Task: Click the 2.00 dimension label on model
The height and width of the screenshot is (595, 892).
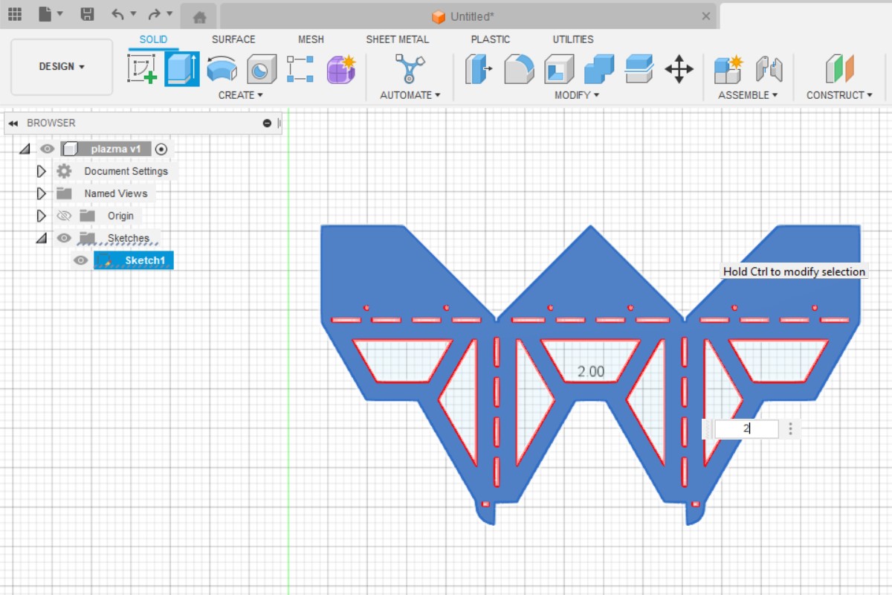Action: [x=591, y=372]
